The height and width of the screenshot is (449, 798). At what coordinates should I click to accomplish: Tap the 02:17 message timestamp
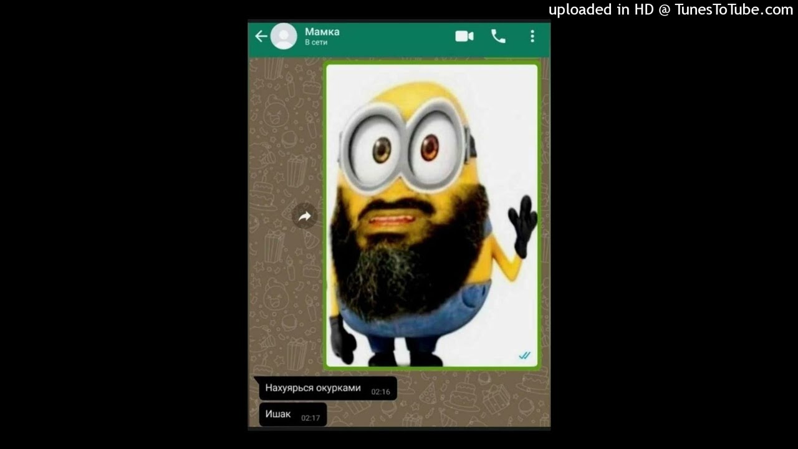[310, 418]
